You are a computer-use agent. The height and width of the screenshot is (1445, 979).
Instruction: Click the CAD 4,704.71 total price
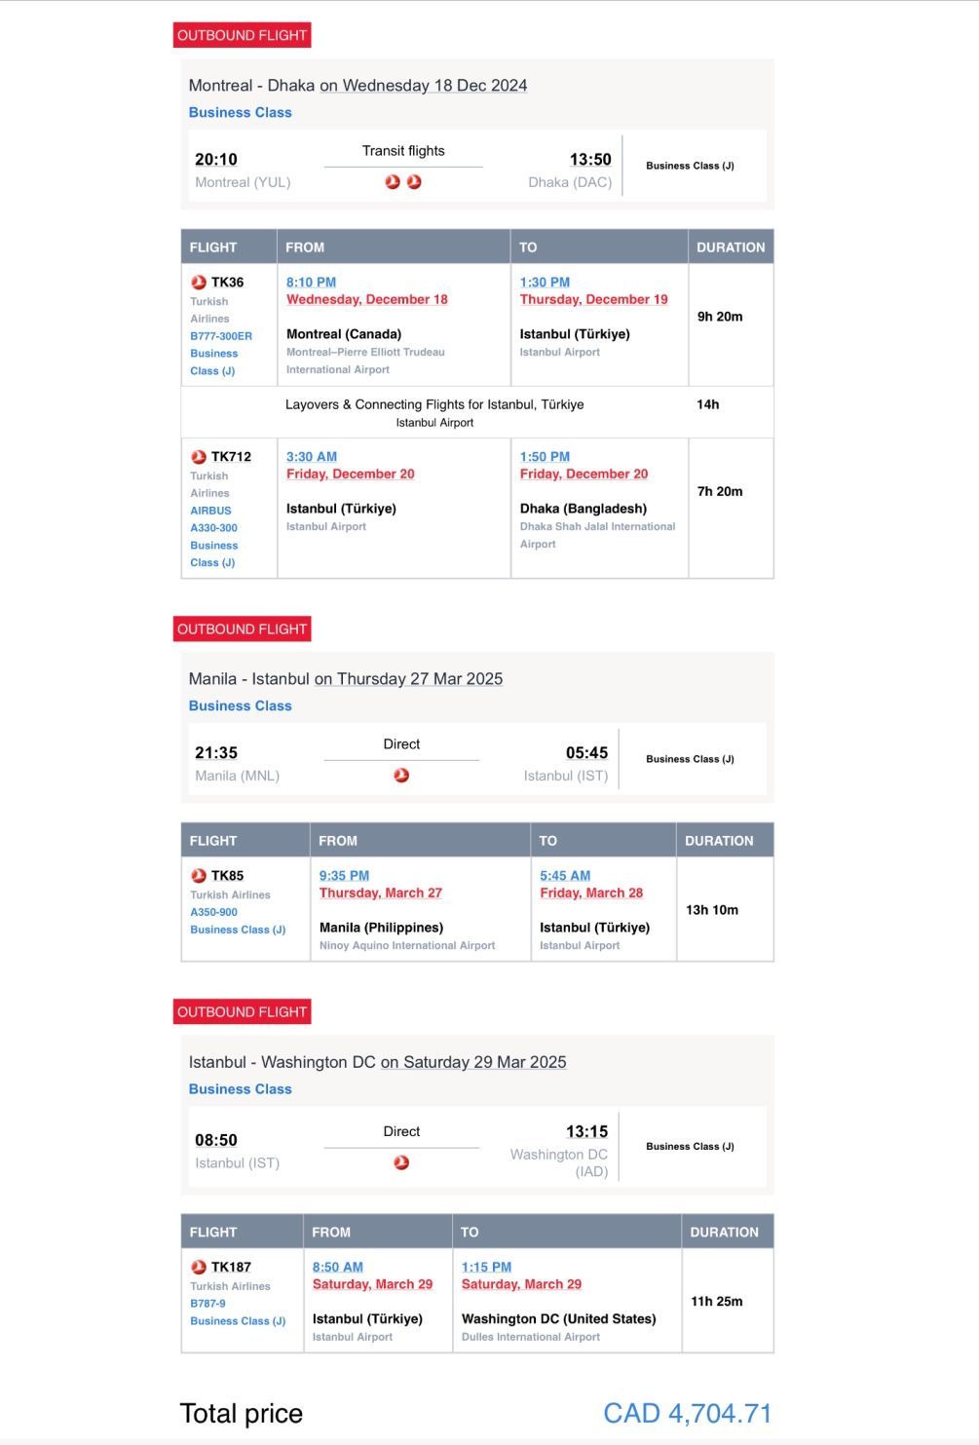point(687,1414)
